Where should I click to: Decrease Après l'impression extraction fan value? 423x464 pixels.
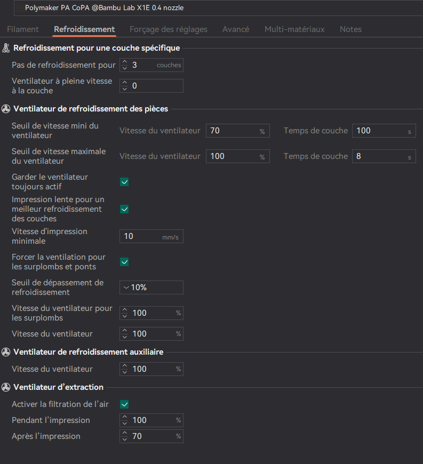pyautogui.click(x=125, y=439)
